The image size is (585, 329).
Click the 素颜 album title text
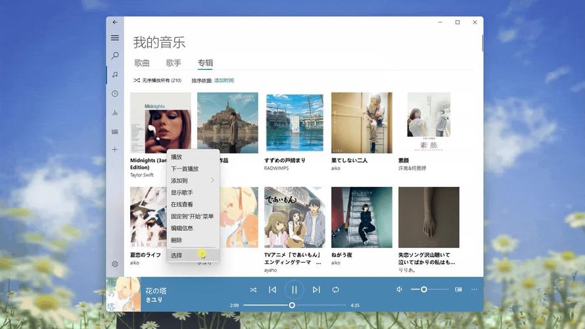(404, 160)
